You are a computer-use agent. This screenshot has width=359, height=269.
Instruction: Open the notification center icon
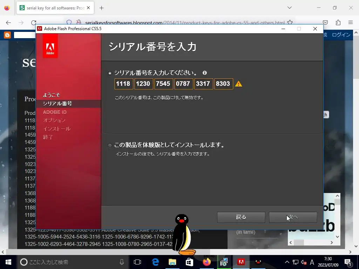coord(348,262)
